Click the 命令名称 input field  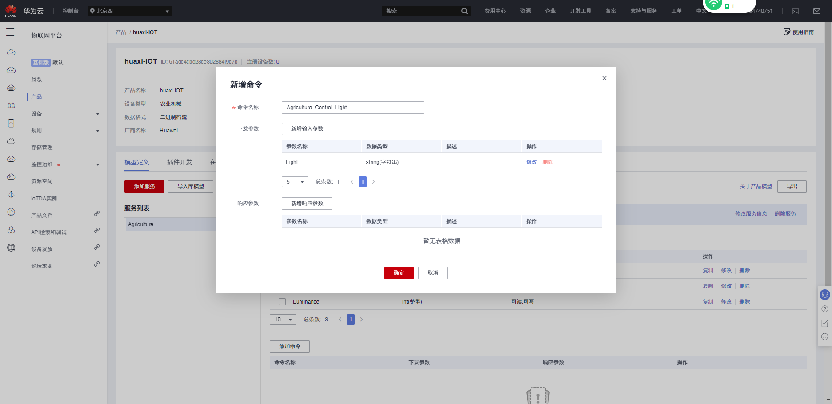[353, 108]
